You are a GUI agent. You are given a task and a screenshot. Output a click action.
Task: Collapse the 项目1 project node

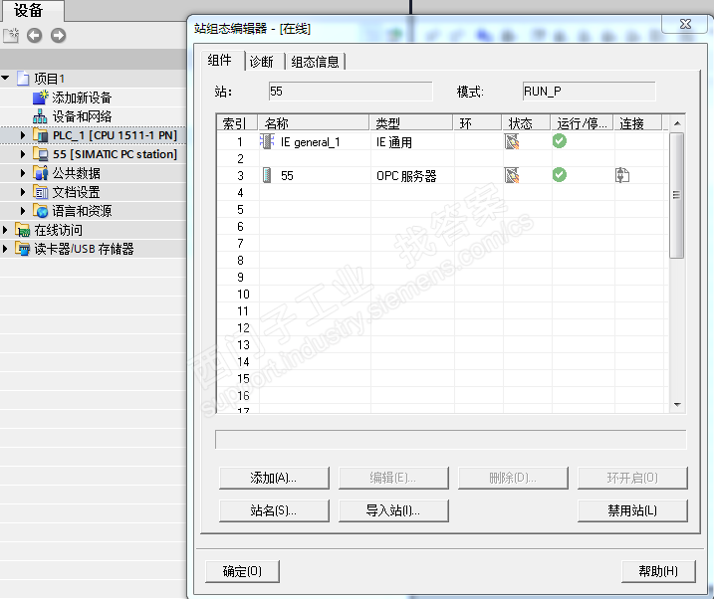coord(5,79)
